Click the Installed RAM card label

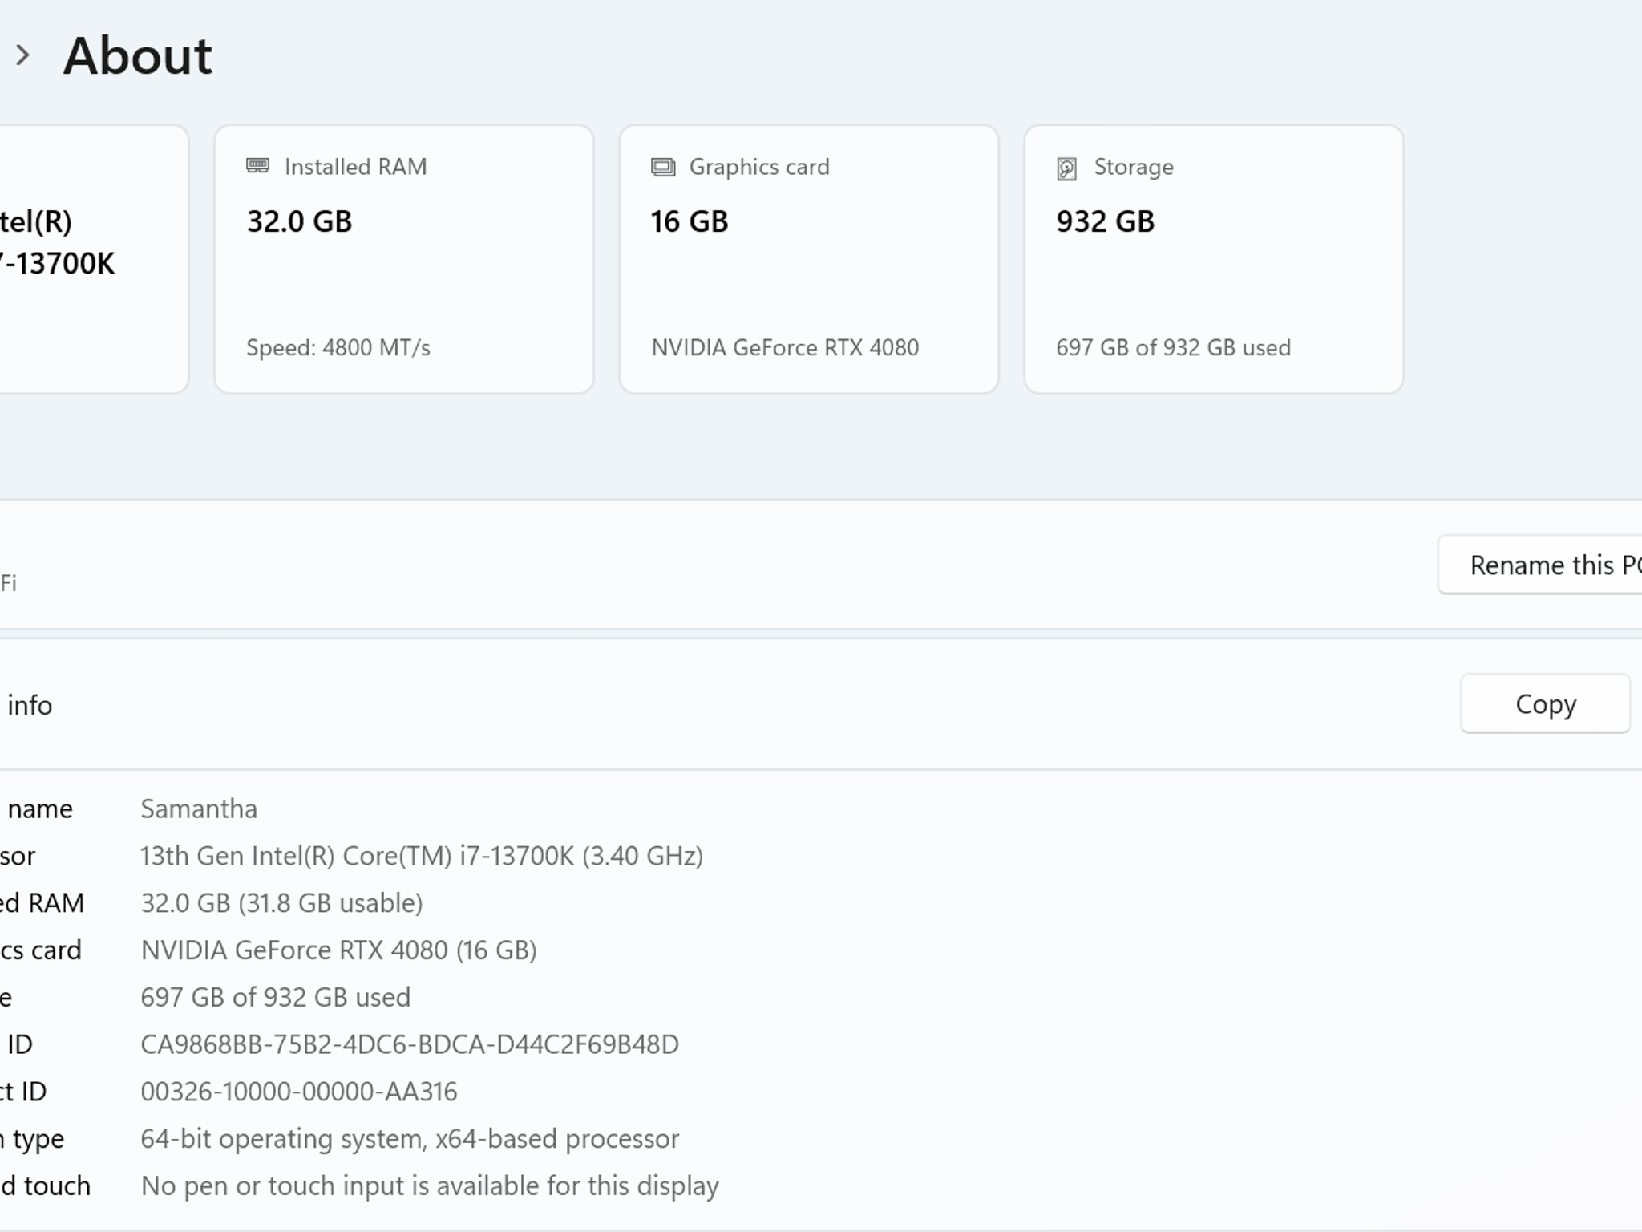355,167
